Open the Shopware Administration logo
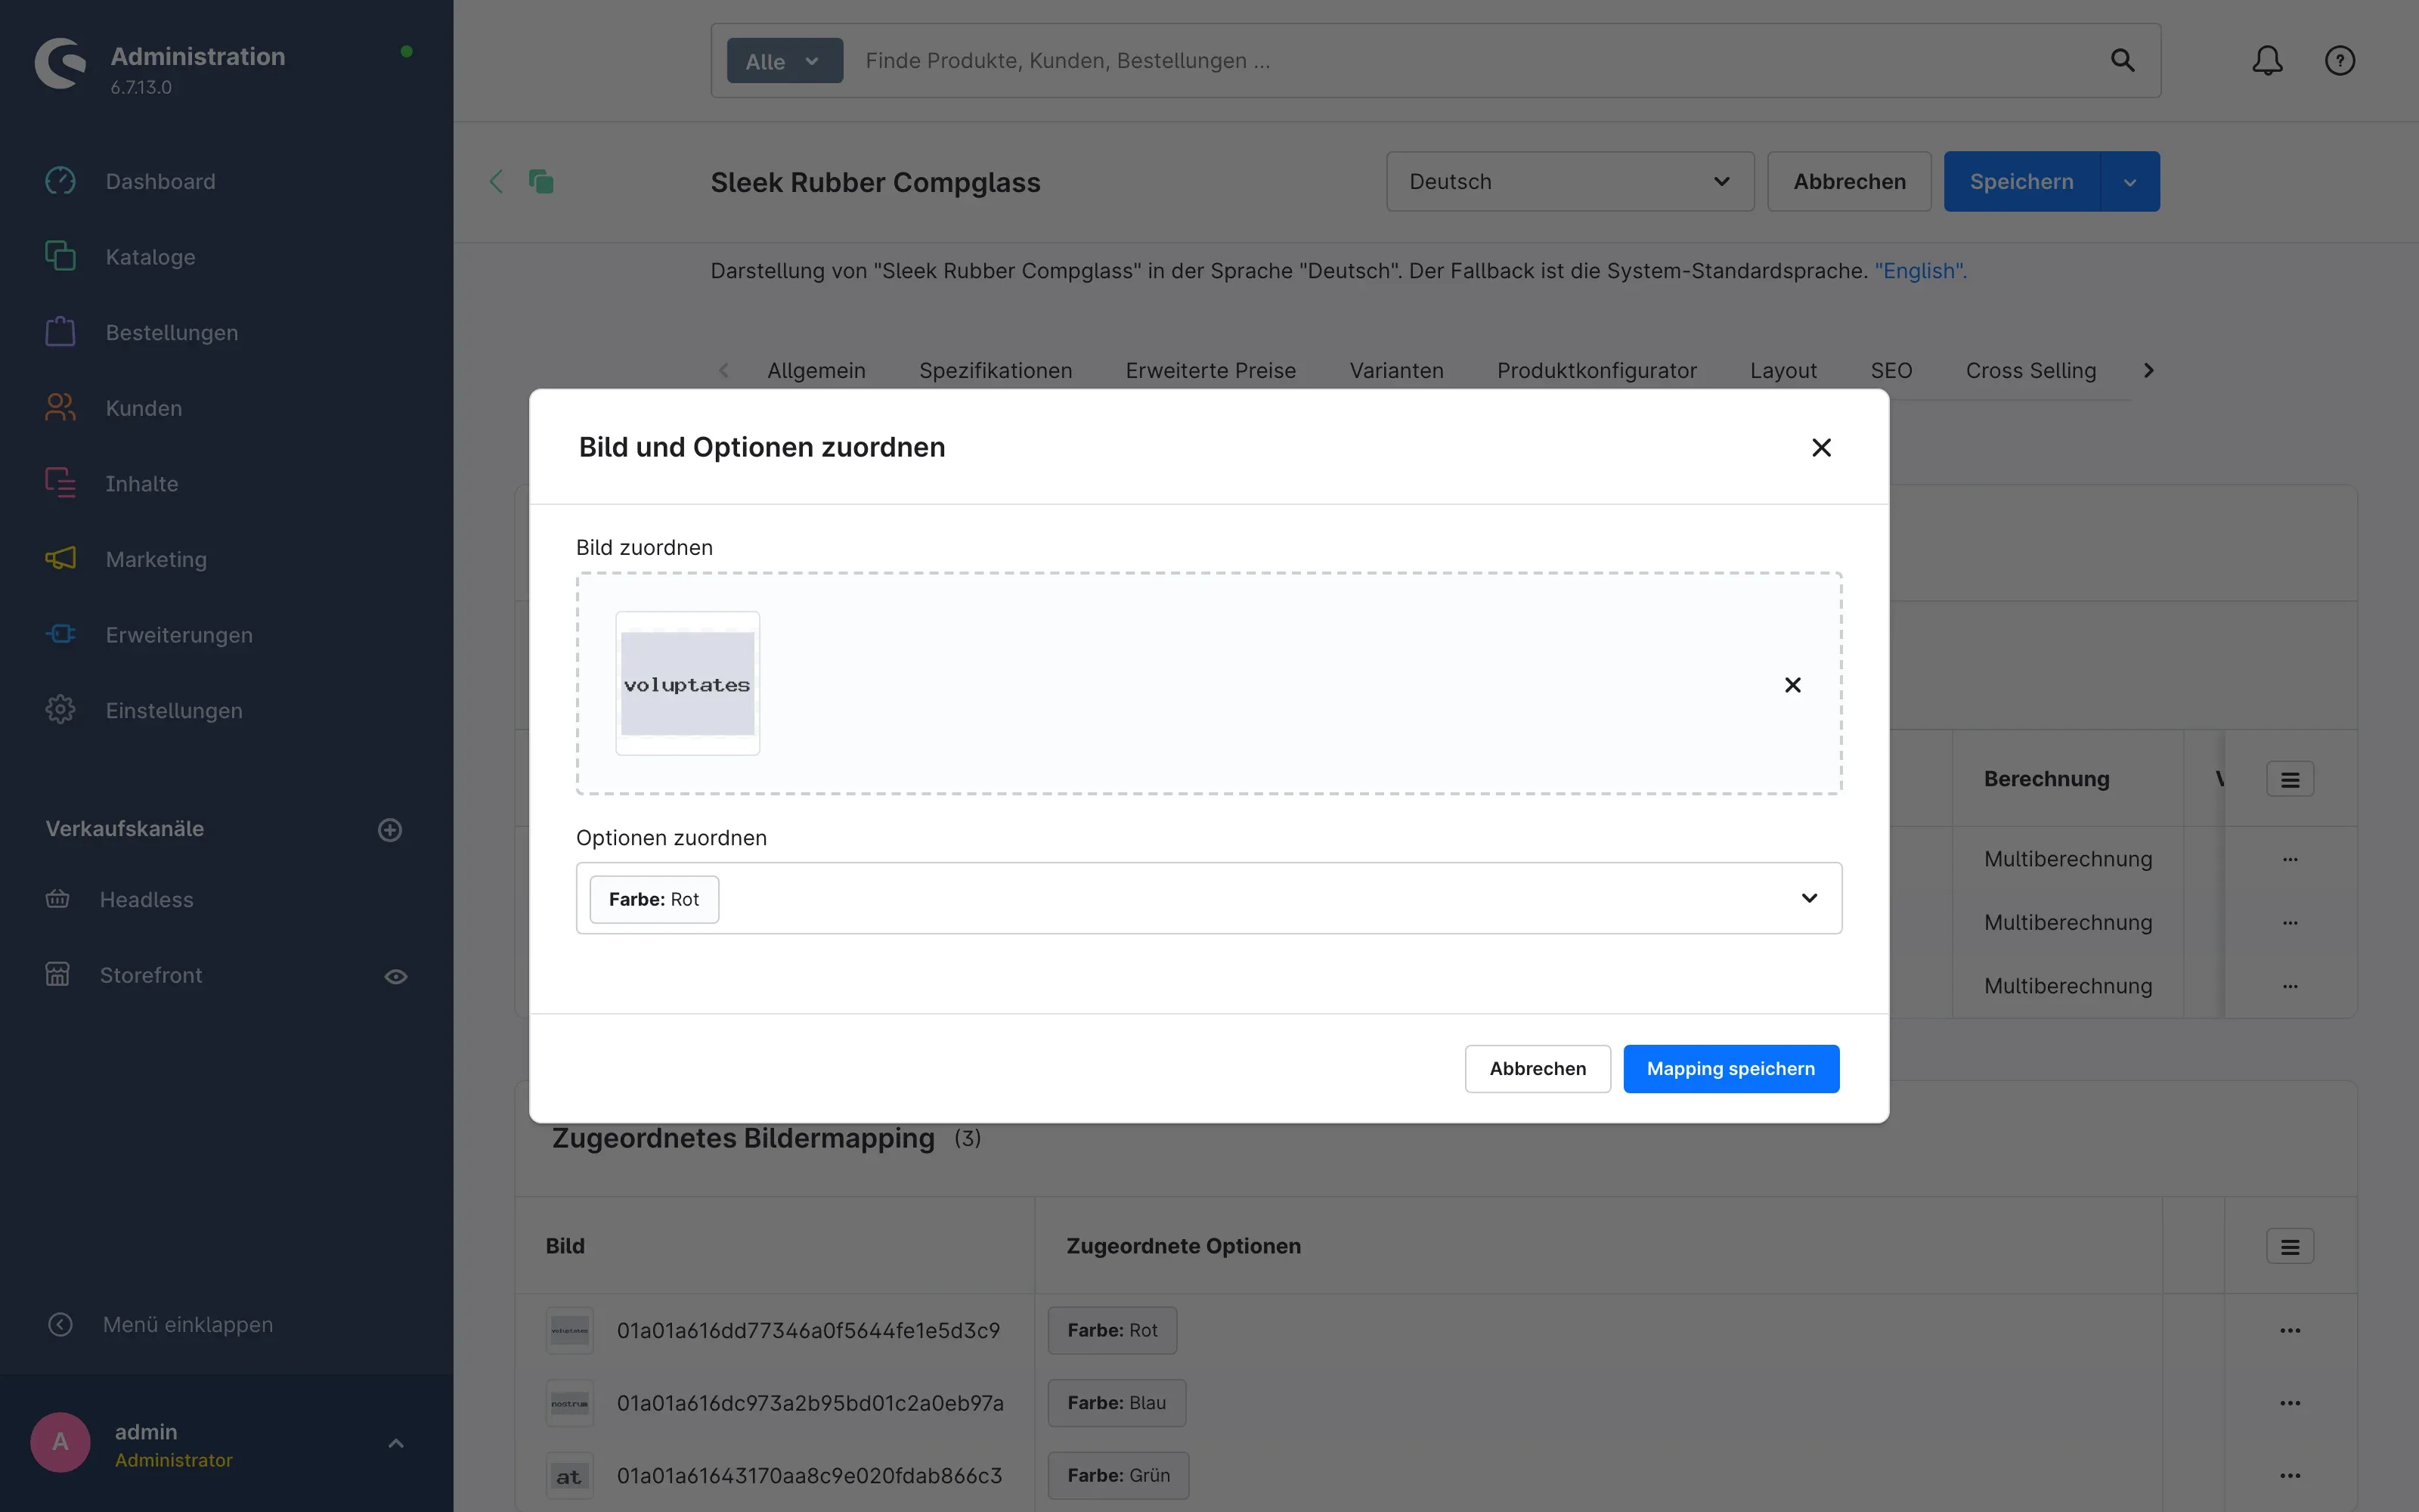 click(60, 63)
